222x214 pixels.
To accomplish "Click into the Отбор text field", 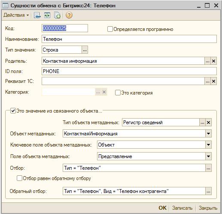I will pyautogui.click(x=134, y=168).
